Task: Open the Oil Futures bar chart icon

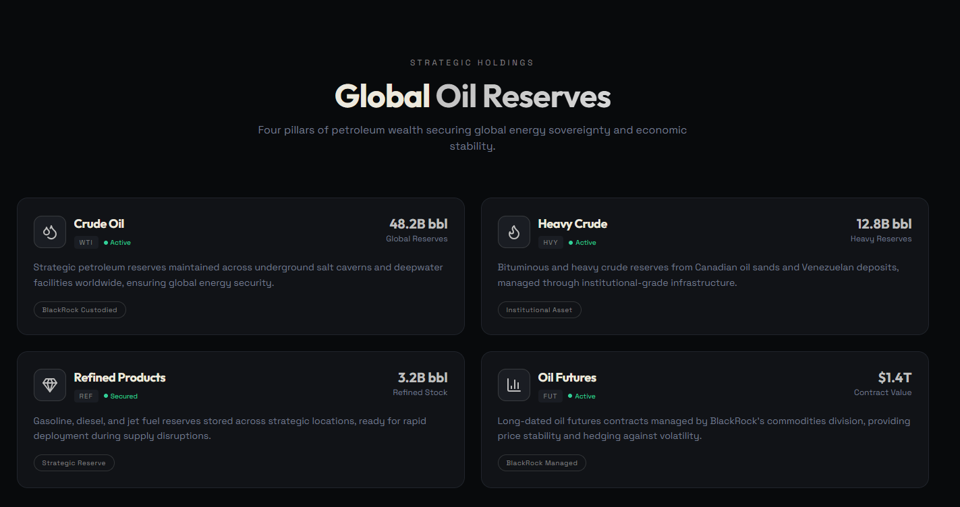Action: coord(513,384)
